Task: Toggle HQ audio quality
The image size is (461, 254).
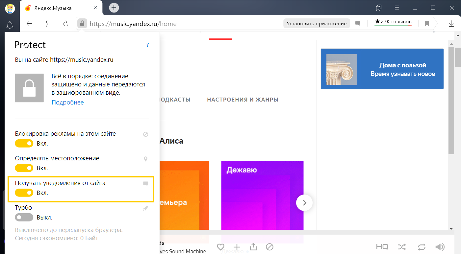Action: click(x=382, y=247)
